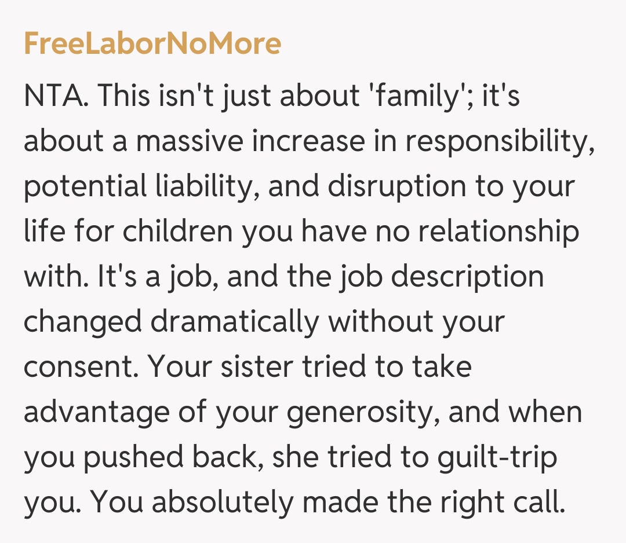
Task: Click the word 'description' in the comment
Action: click(467, 277)
